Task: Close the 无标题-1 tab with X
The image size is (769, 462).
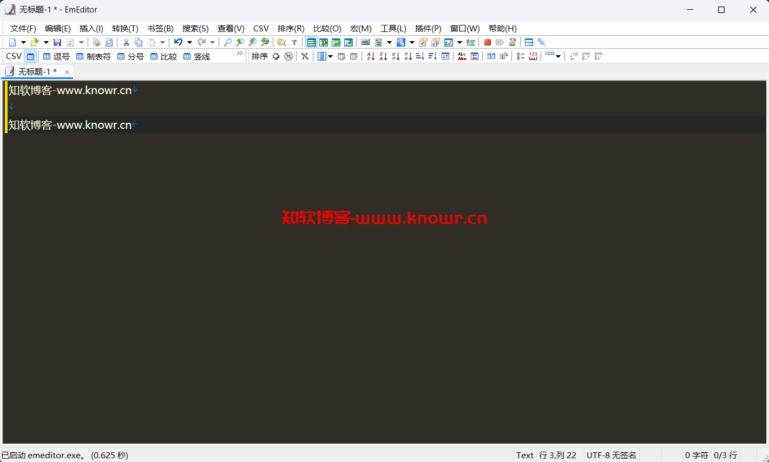Action: pyautogui.click(x=67, y=72)
